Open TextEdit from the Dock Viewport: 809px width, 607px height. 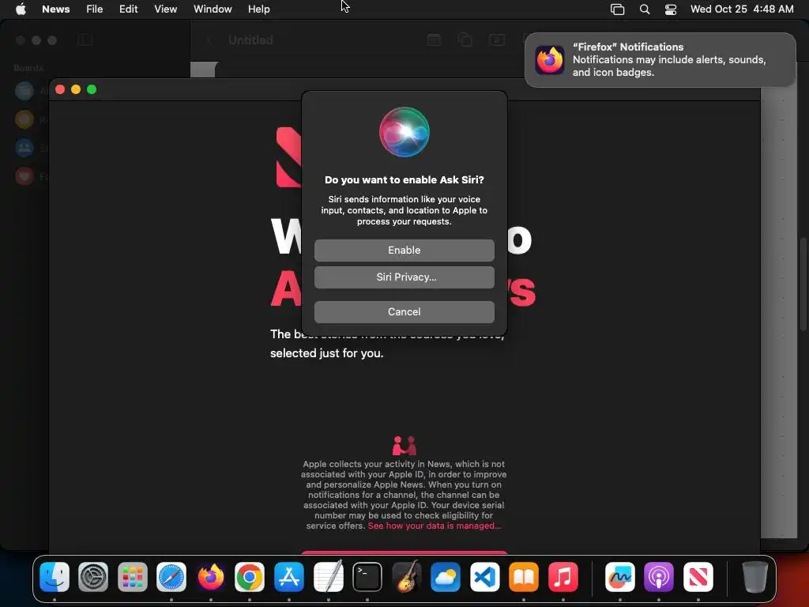coord(328,576)
